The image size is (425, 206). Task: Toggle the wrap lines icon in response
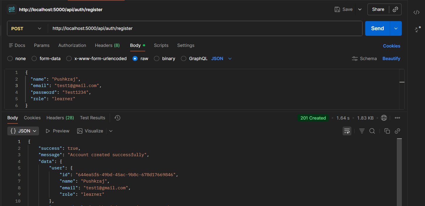tap(347, 131)
